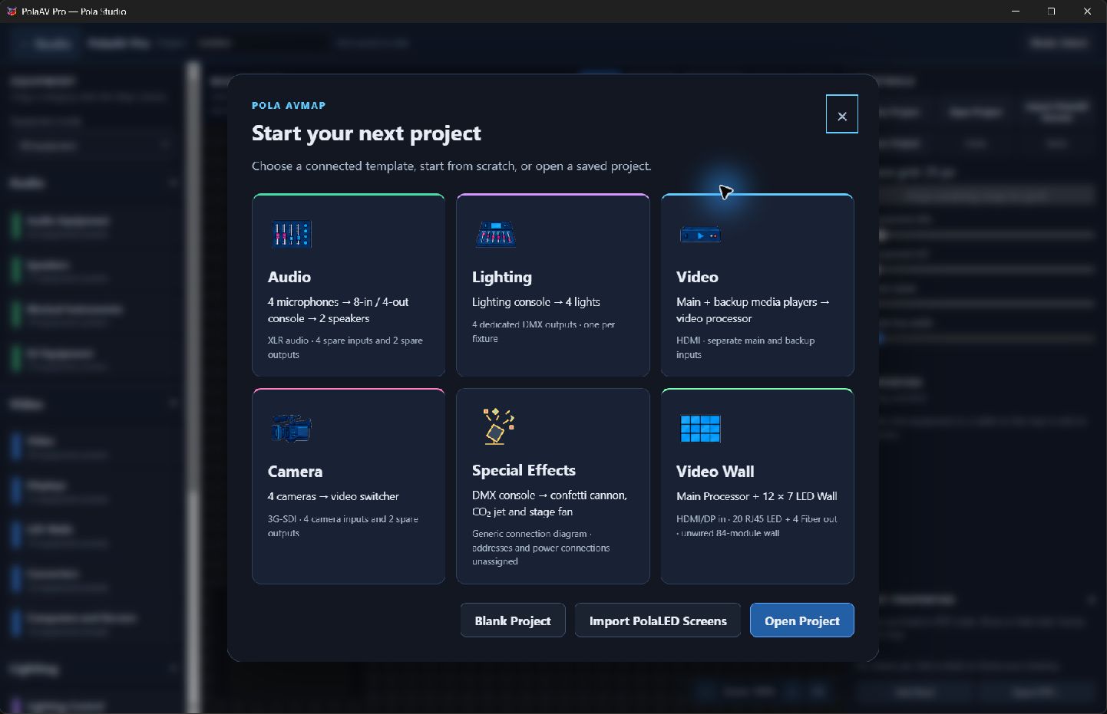Viewport: 1107px width, 714px height.
Task: Choose the "Camera" template title
Action: (x=295, y=472)
